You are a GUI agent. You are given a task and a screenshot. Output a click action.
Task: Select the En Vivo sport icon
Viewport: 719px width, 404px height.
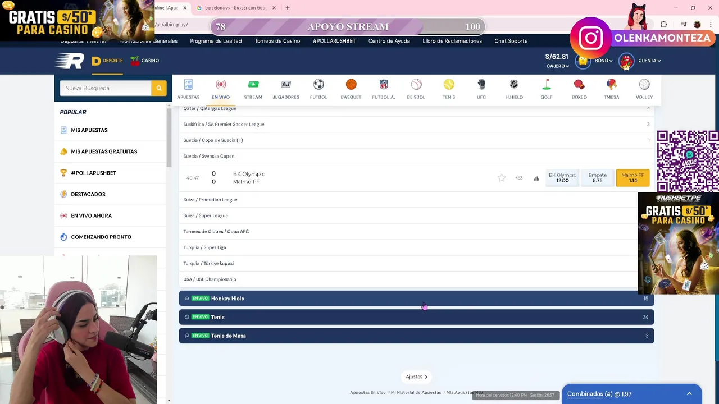[221, 85]
